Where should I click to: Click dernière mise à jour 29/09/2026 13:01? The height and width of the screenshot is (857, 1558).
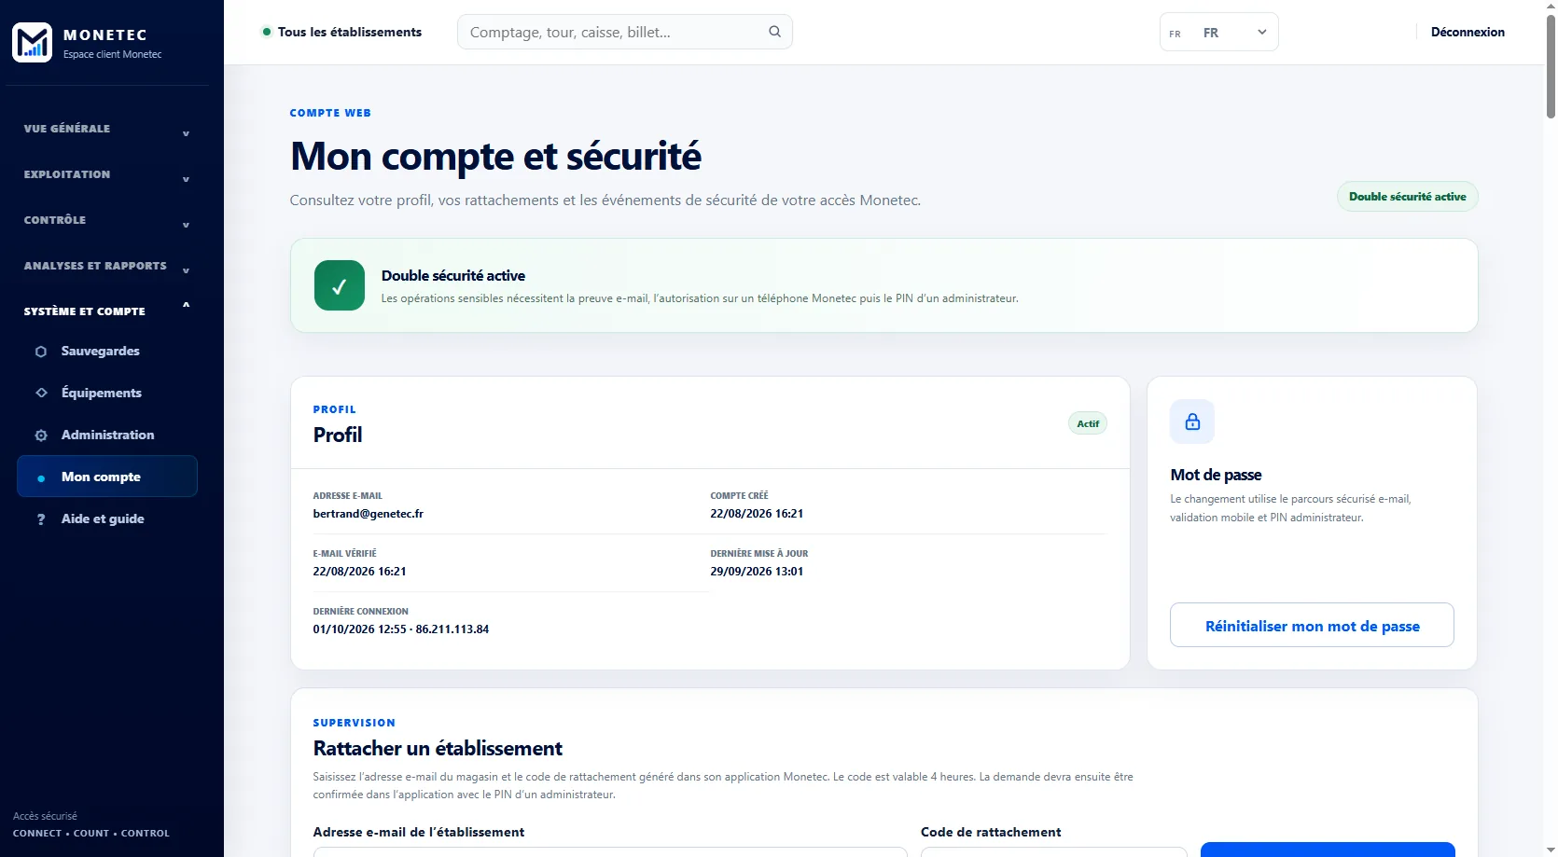coord(757,572)
